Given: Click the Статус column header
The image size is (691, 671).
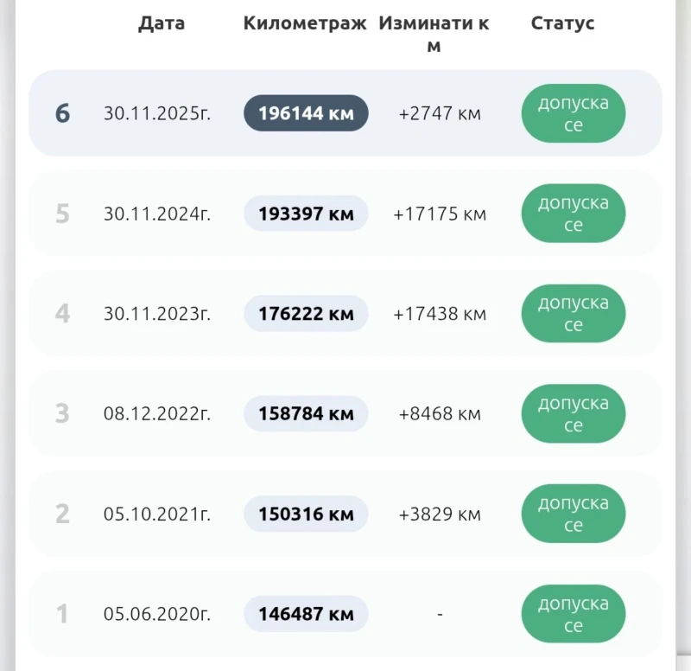Looking at the screenshot, I should click(x=562, y=23).
